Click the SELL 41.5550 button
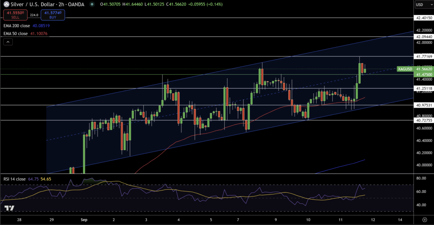Viewport: 434px width, 225px height. pyautogui.click(x=15, y=15)
